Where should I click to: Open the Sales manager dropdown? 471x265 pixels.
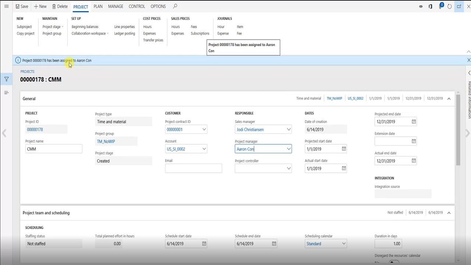(x=288, y=129)
